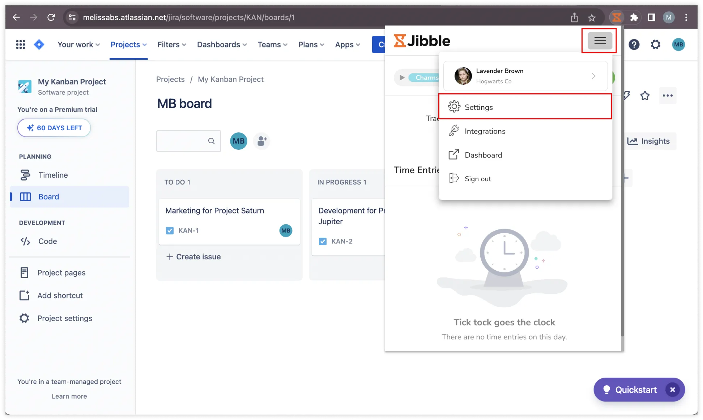Open the Jibble hamburger menu
The width and height of the screenshot is (703, 420).
pos(600,41)
